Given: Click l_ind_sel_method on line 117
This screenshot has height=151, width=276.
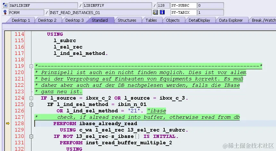Looking at the screenshot, I should (x=79, y=53).
